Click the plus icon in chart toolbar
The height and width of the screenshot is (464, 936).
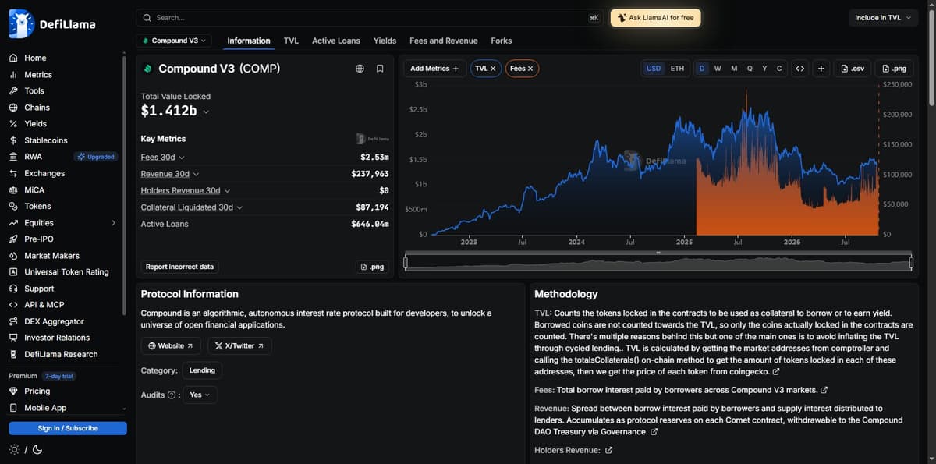coord(821,69)
